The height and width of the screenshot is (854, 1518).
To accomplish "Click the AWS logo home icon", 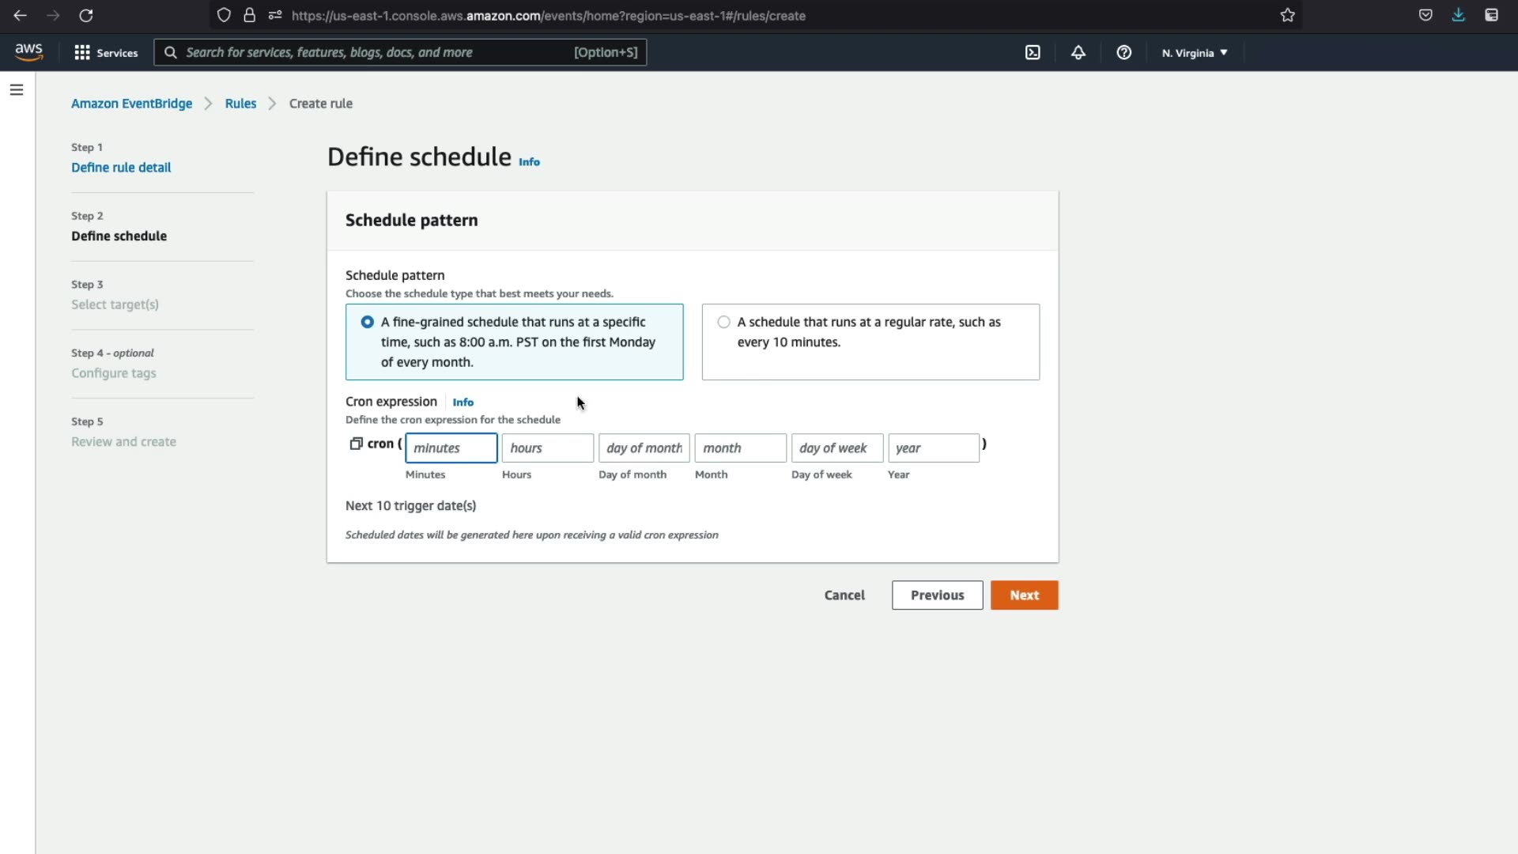I will (x=29, y=52).
